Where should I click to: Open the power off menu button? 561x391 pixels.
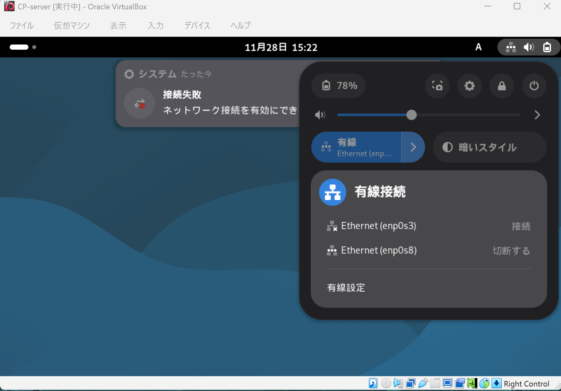pos(534,86)
